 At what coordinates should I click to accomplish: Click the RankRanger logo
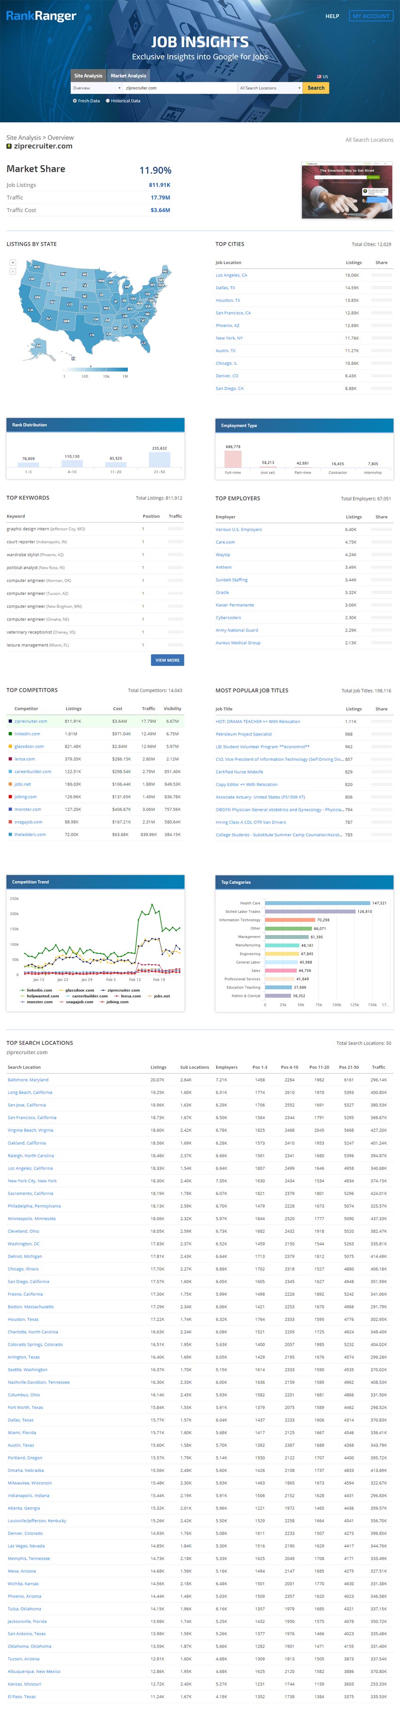click(x=41, y=16)
